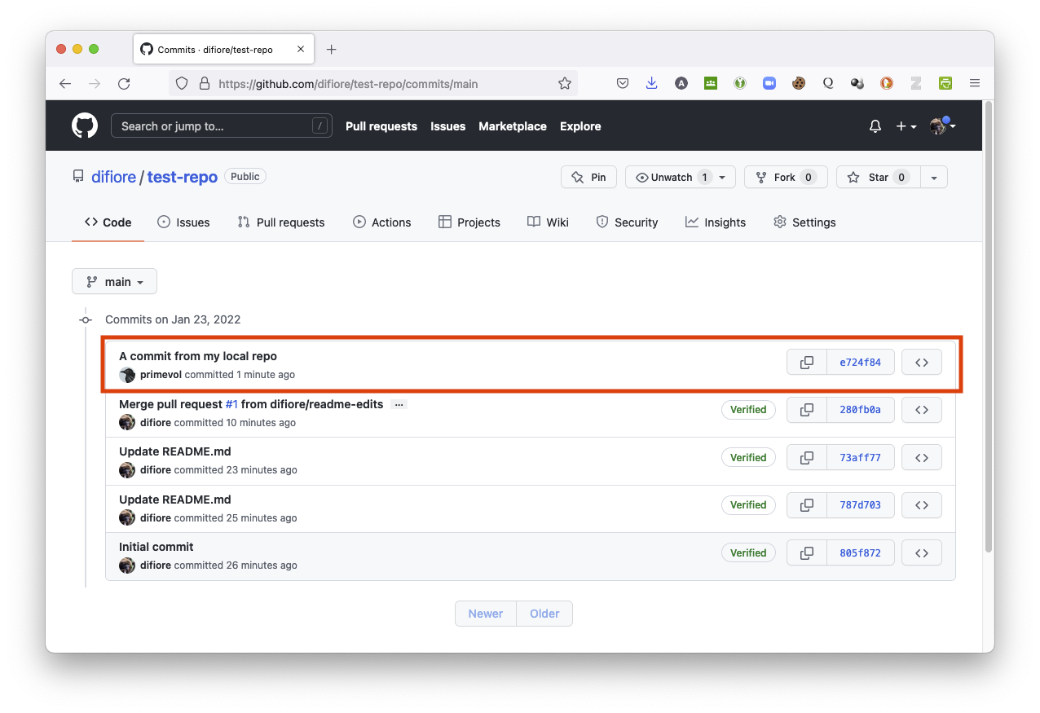
Task: Bookmark this page with star icon
Action: 564,83
